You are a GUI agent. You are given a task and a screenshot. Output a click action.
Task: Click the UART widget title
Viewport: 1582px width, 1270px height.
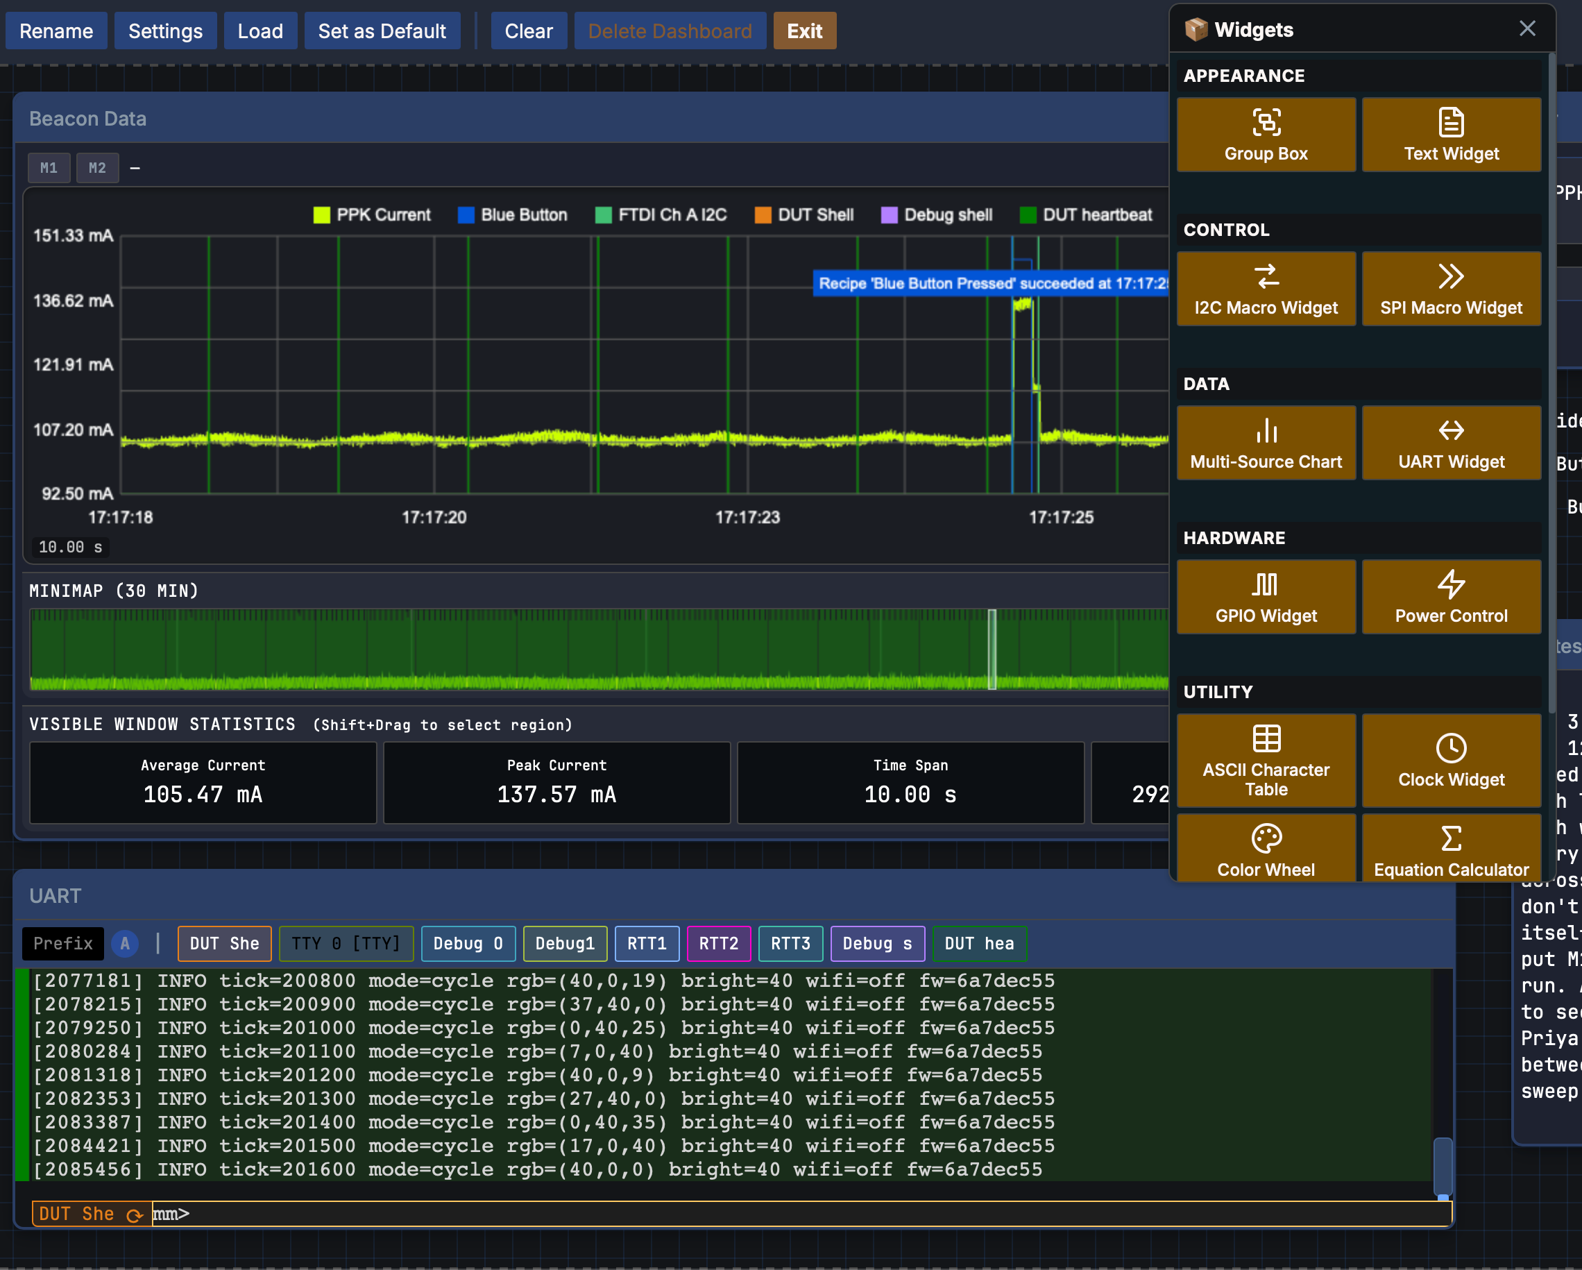(x=55, y=896)
